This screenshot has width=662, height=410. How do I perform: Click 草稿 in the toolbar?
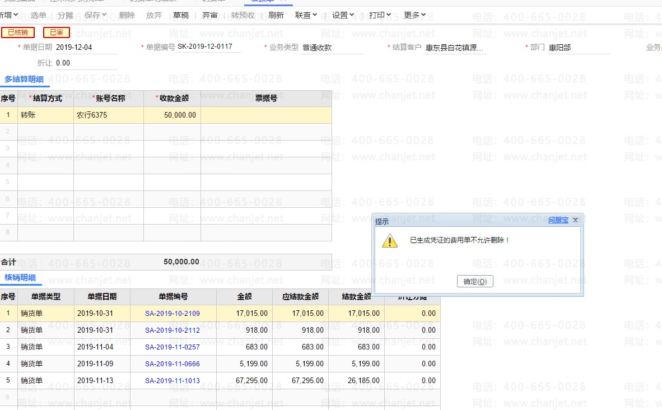point(181,15)
